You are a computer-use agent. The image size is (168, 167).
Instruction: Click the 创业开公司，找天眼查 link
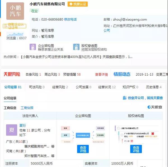click(143, 98)
